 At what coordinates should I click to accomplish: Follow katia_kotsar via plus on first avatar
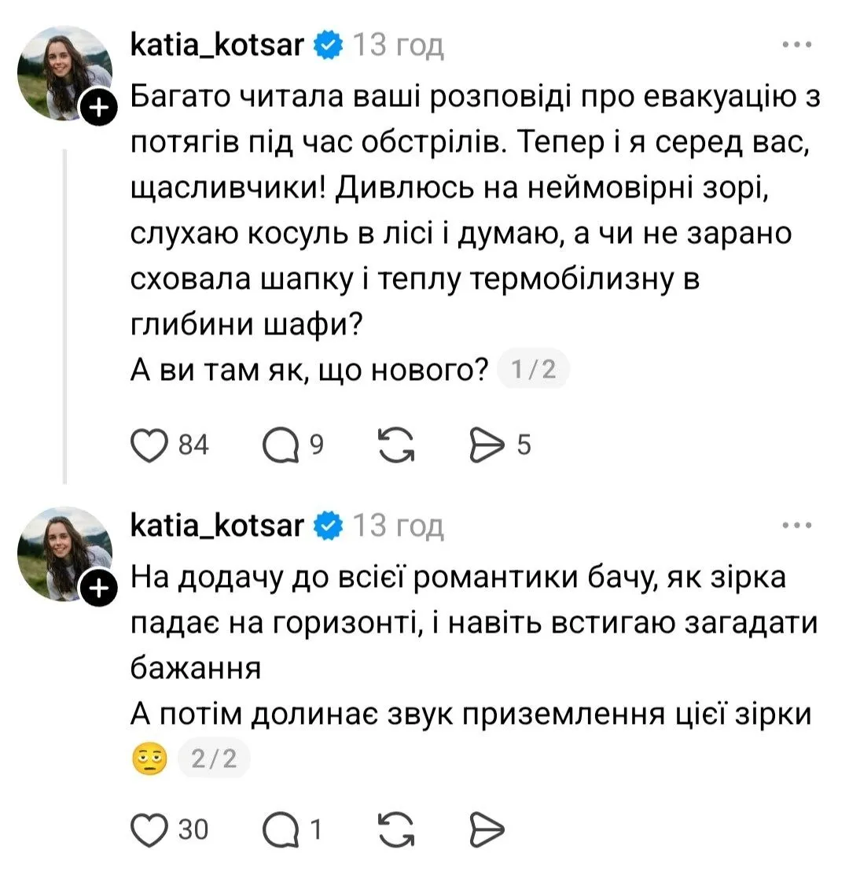point(99,106)
